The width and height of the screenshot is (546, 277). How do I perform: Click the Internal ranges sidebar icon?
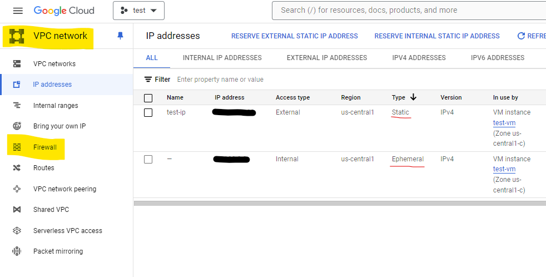tap(17, 105)
